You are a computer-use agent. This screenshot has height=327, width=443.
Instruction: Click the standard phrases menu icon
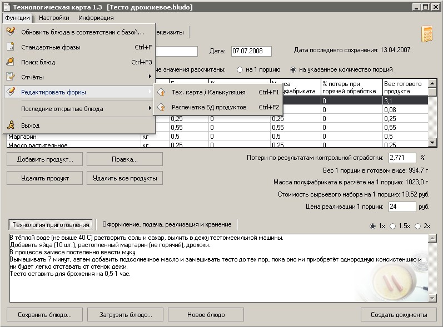10,47
